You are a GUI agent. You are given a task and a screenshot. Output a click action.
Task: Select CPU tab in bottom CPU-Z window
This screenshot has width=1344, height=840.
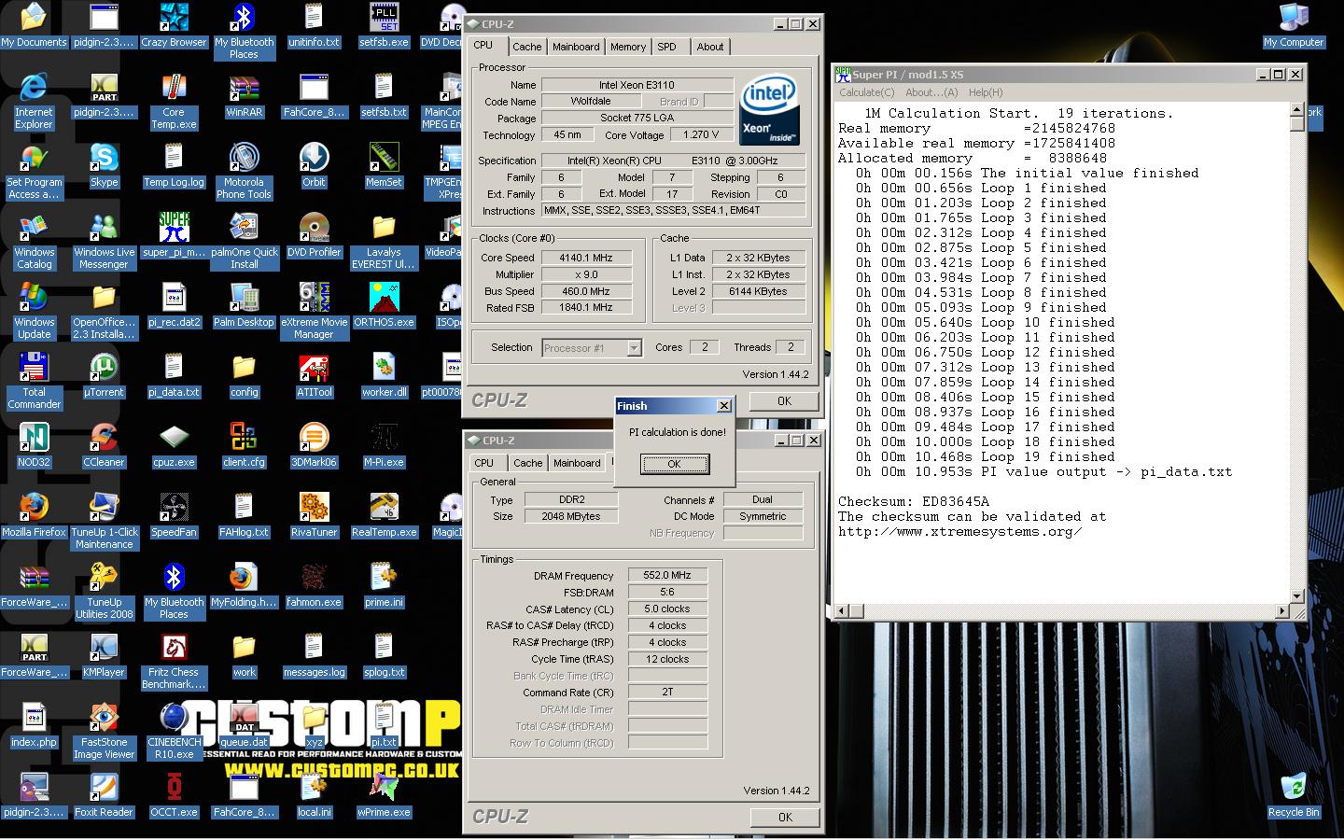pos(484,463)
